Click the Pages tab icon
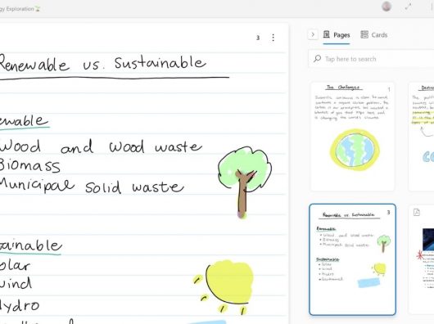The image size is (434, 324). pyautogui.click(x=327, y=34)
